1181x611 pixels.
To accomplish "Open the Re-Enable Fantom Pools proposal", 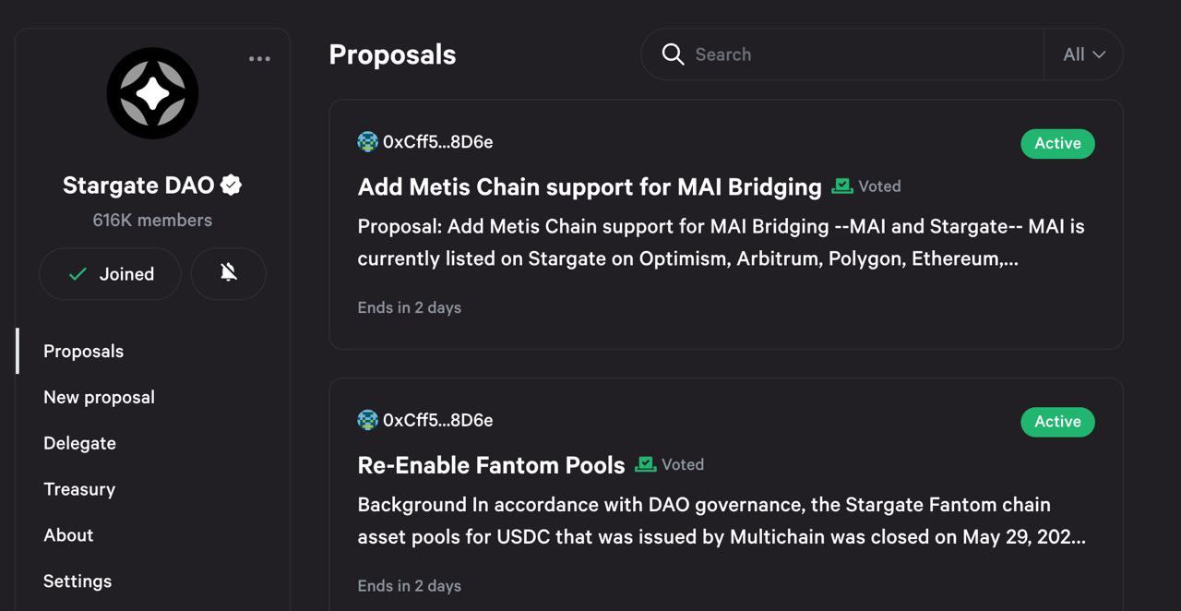I will (492, 465).
